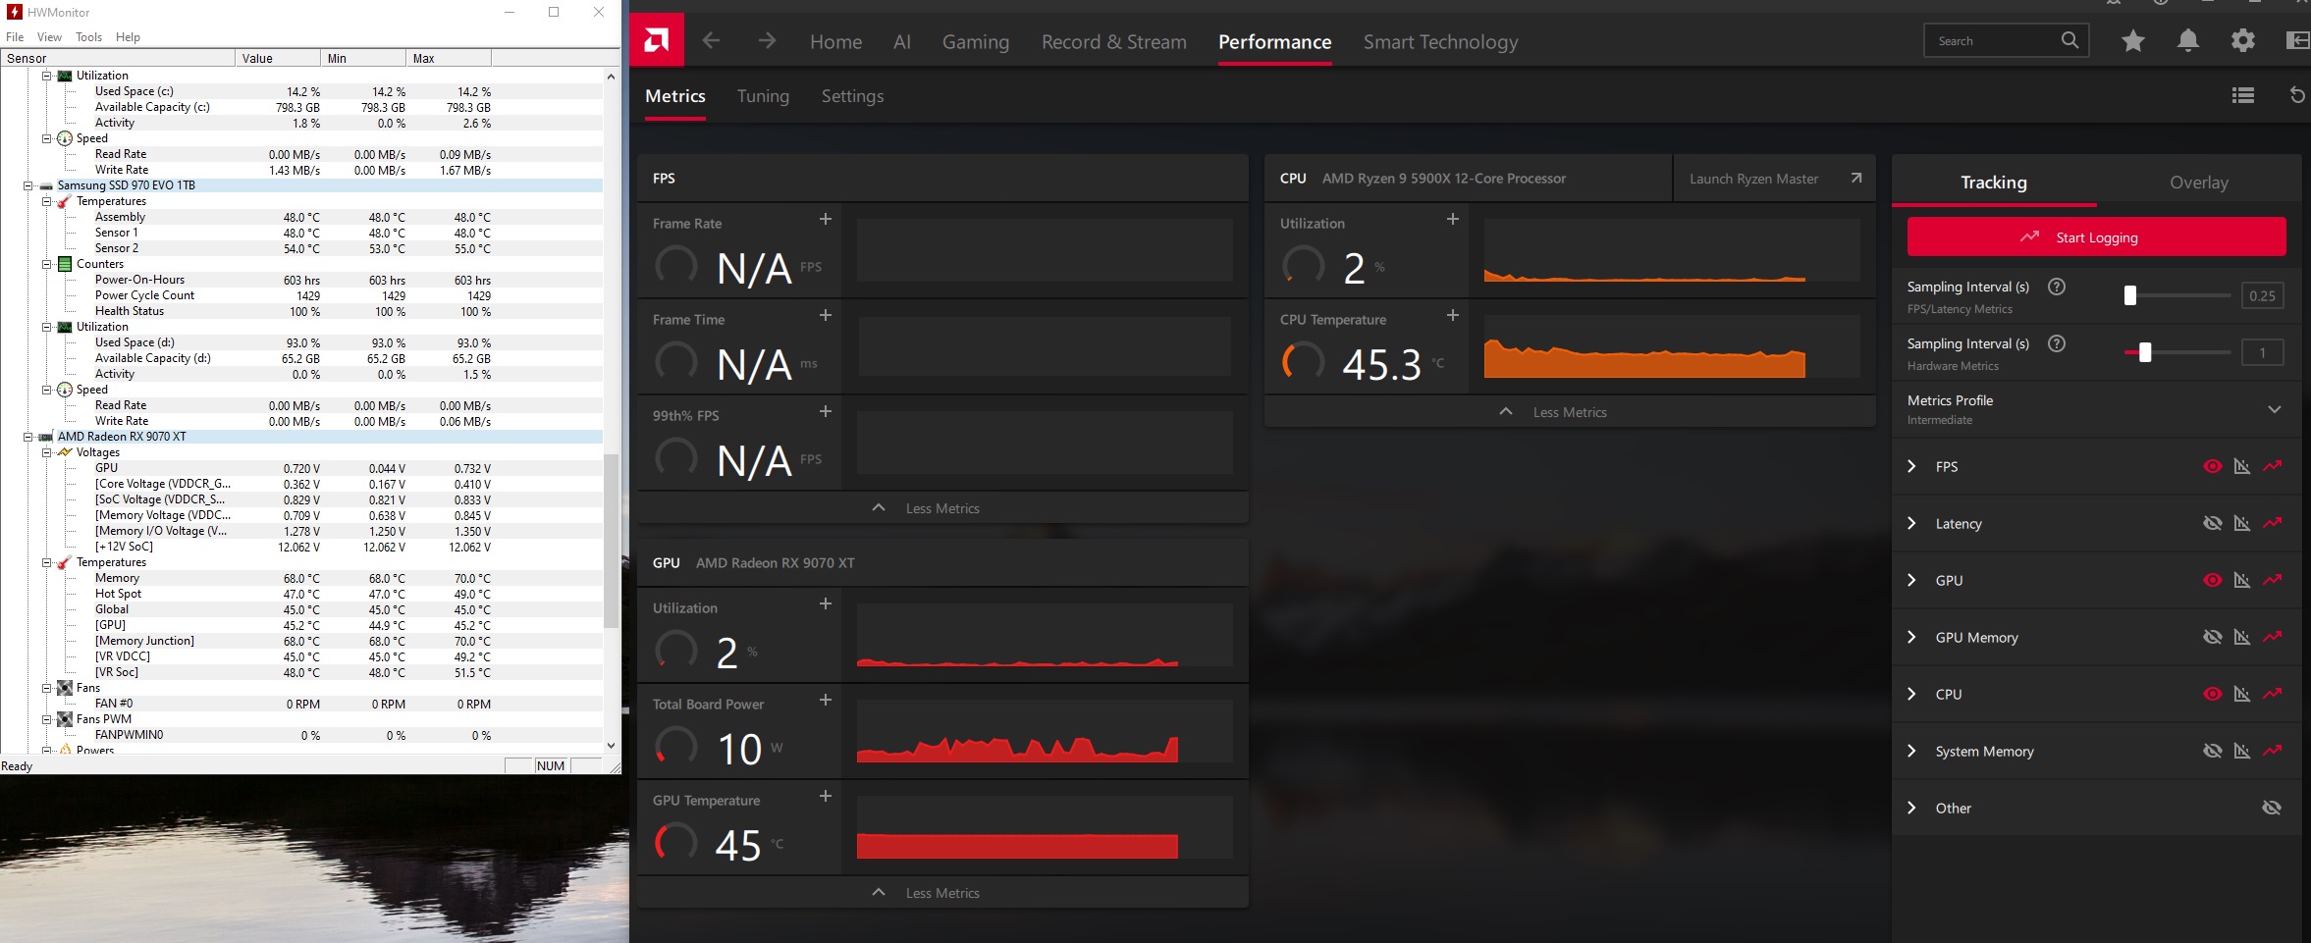Click the reset arrow icon below toolbar

[2296, 95]
